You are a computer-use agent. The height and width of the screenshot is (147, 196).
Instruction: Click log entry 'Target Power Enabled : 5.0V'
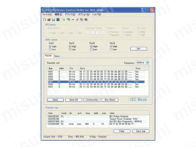pyautogui.click(x=123, y=119)
